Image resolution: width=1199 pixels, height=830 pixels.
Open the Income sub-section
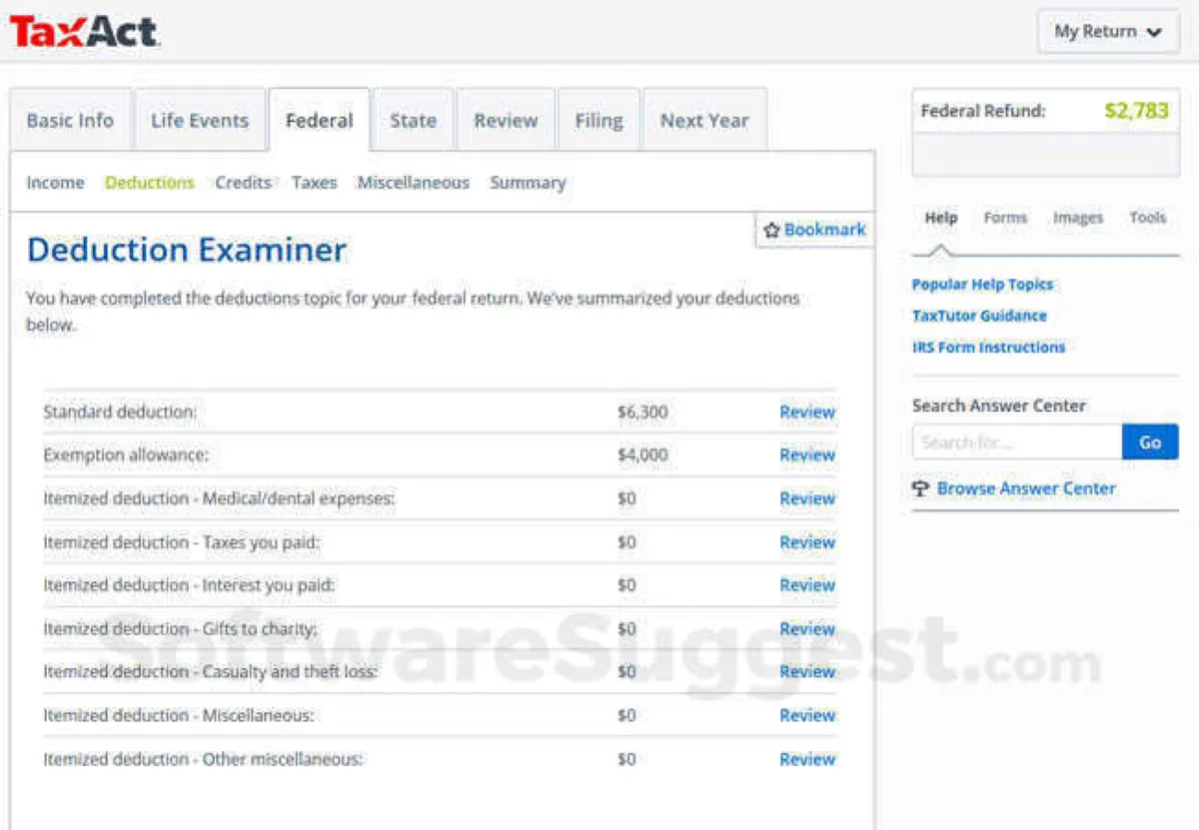coord(55,183)
